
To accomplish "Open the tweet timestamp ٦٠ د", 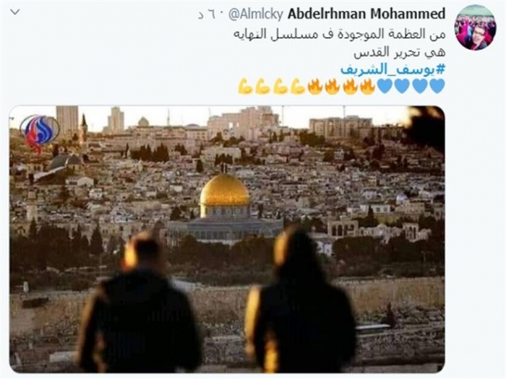I will tap(210, 15).
